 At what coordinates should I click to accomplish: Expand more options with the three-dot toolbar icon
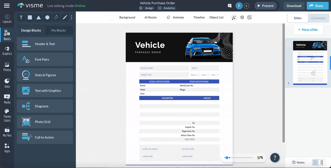point(71,17)
